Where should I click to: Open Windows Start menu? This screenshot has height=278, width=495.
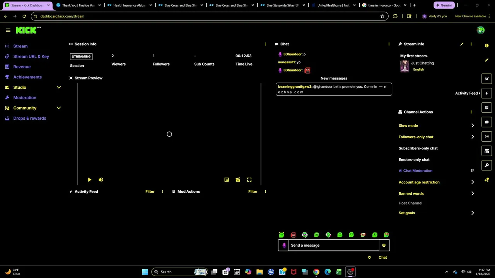click(145, 272)
